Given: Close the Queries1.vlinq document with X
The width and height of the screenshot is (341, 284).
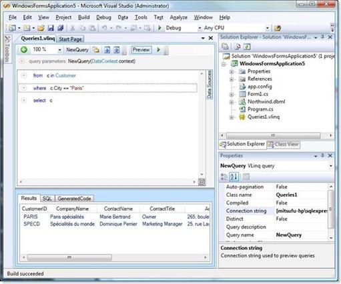Looking at the screenshot, I should click(x=210, y=38).
